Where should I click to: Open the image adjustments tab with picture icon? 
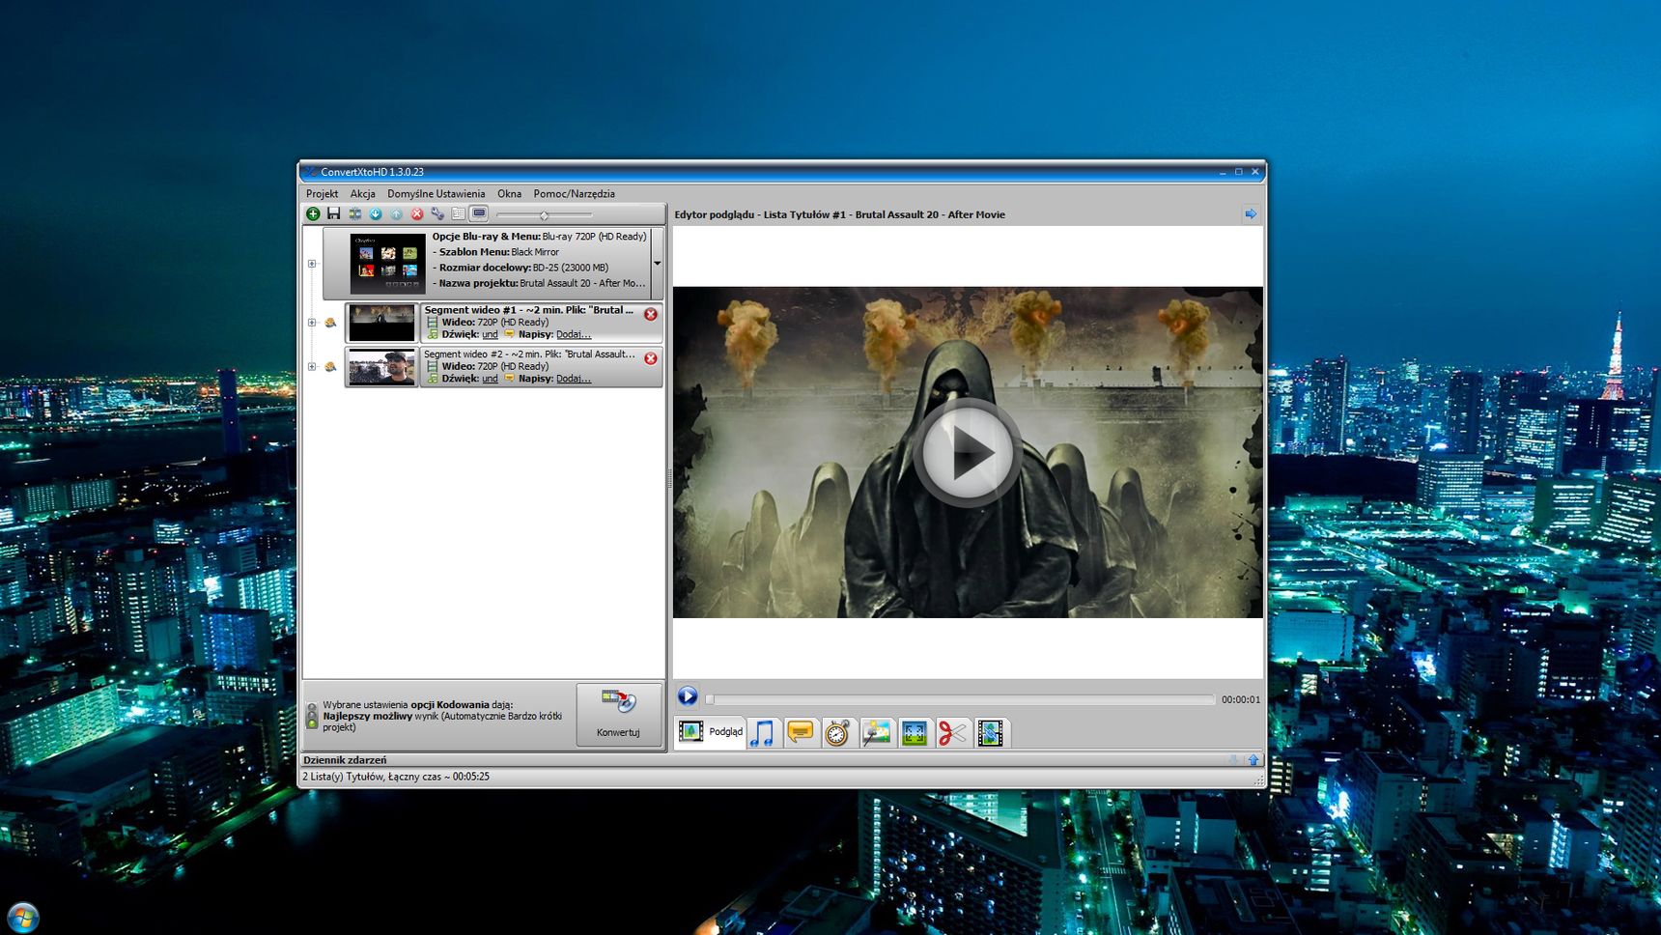(x=876, y=733)
